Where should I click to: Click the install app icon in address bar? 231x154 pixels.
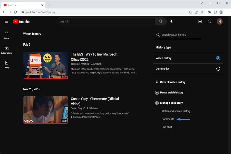point(190,12)
